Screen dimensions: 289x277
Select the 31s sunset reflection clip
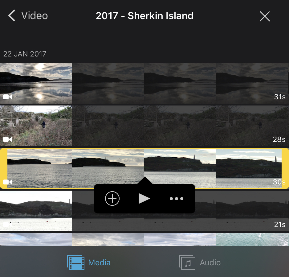[144, 83]
